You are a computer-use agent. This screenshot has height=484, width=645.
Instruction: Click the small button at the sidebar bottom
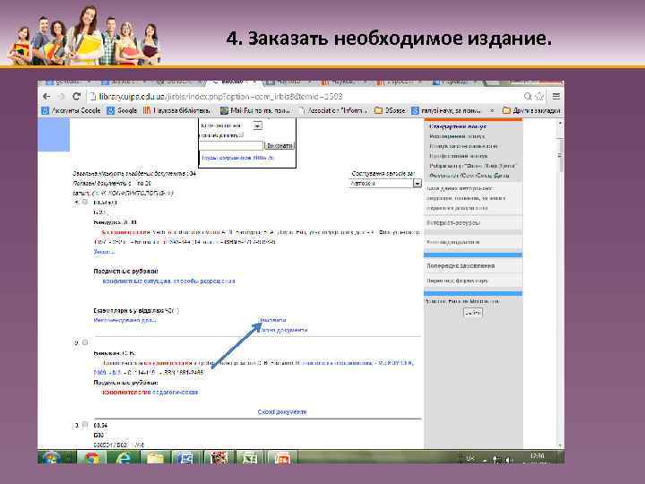point(473,313)
